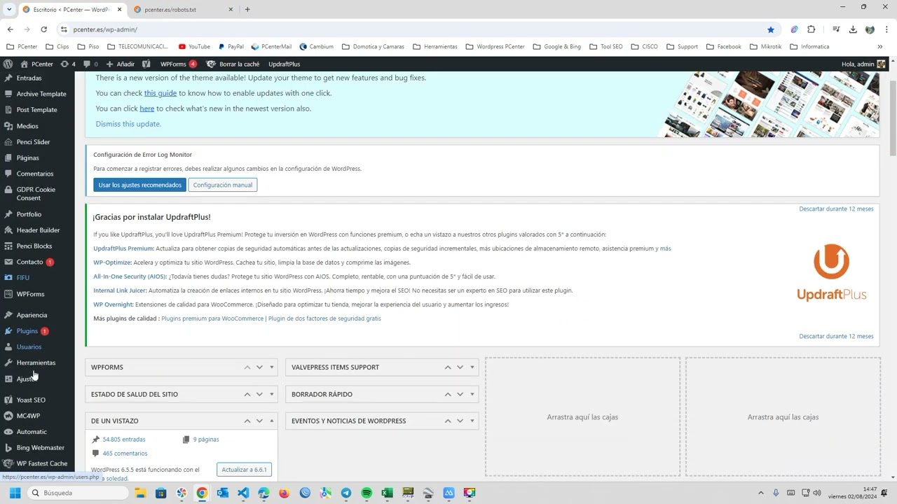The width and height of the screenshot is (897, 504).
Task: Open the YouTube bookmark
Action: tap(194, 47)
